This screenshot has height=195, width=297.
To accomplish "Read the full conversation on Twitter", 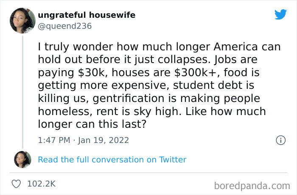I will coord(112,159).
